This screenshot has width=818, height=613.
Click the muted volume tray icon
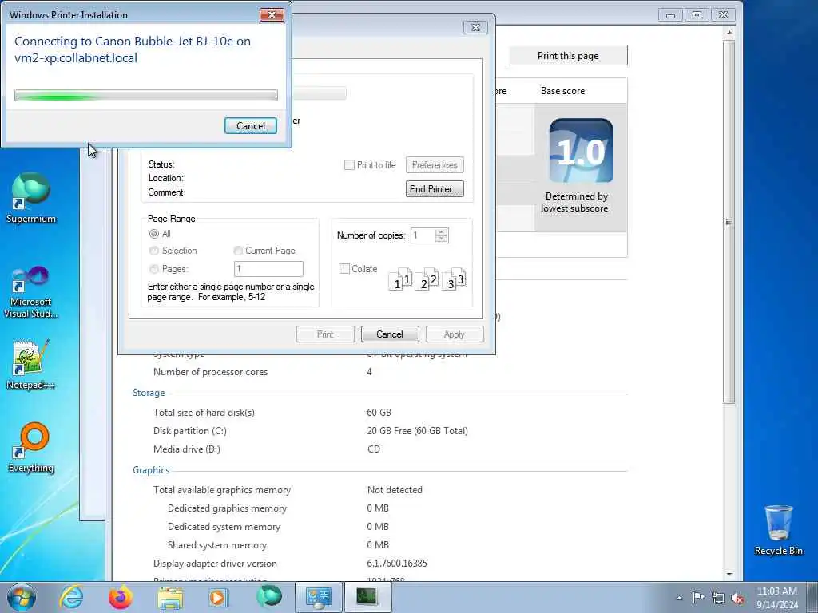coord(737,598)
